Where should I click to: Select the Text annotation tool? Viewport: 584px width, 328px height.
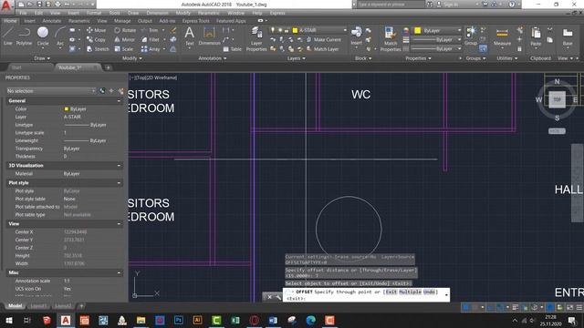[x=189, y=36]
